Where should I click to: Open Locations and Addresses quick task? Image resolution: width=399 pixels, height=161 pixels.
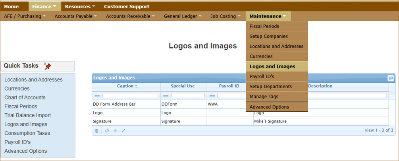33,80
